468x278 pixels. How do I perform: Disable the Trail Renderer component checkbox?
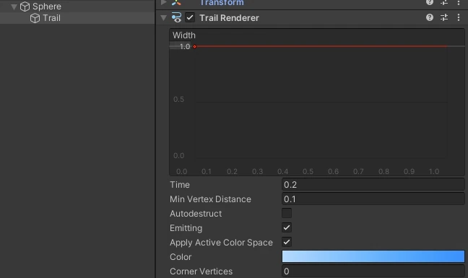[x=190, y=17]
